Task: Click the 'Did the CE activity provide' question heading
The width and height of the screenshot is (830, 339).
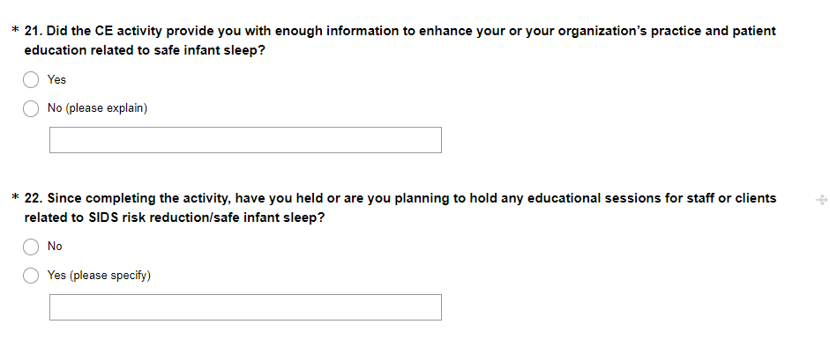Action: pos(400,41)
